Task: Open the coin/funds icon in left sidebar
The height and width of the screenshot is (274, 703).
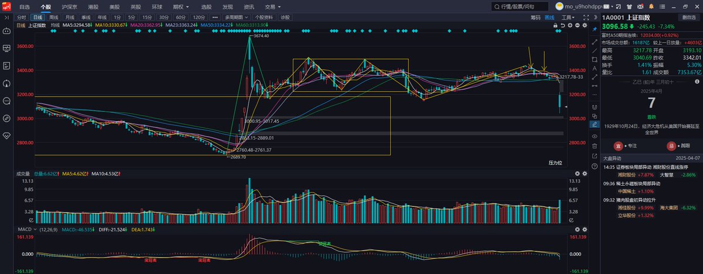Action: 6,118
